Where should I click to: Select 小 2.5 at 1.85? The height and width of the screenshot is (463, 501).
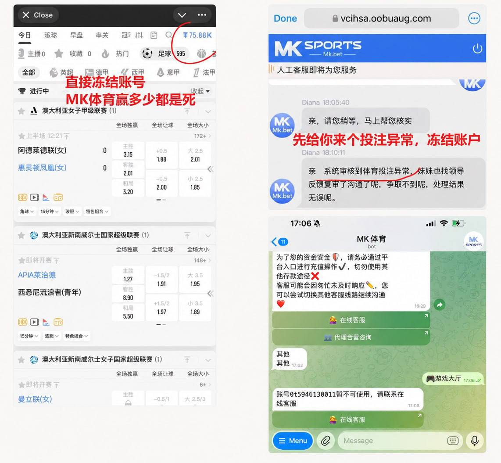[x=195, y=183]
